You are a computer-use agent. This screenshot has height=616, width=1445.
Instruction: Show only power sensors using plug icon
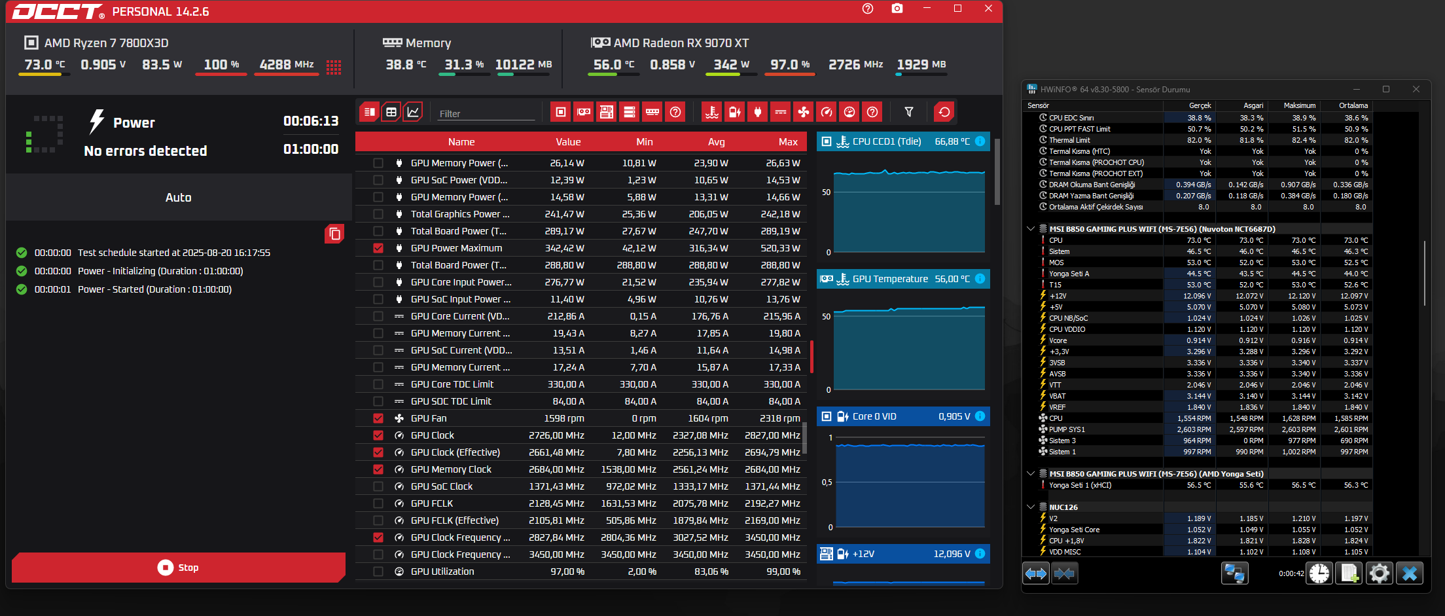pos(758,112)
